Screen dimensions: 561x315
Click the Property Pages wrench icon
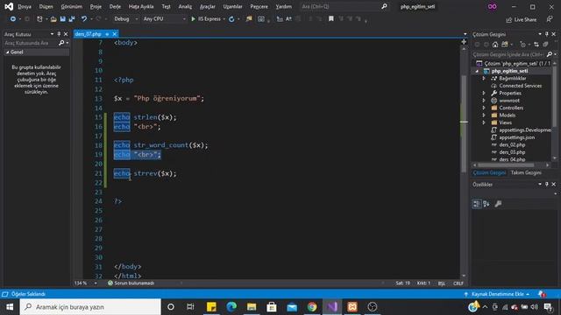click(498, 204)
